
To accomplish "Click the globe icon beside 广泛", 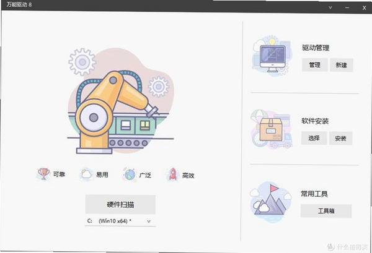I will [x=130, y=175].
